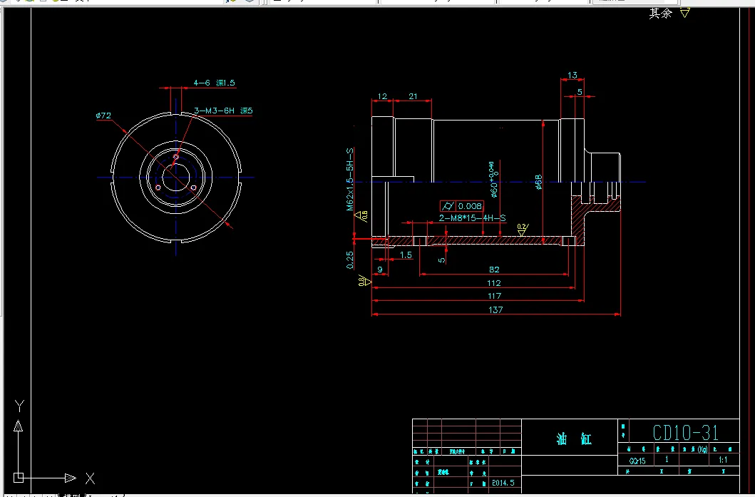Screen dimensions: 755x497
Task: Pick the M62x1.5-5H-S thread callout
Action: pyautogui.click(x=350, y=180)
